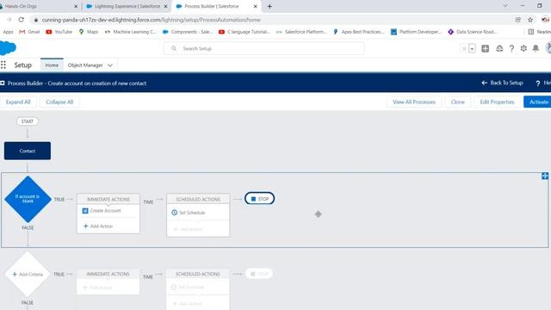Image resolution: width=551 pixels, height=310 pixels.
Task: Open the YouTube bookmark
Action: coord(59,32)
